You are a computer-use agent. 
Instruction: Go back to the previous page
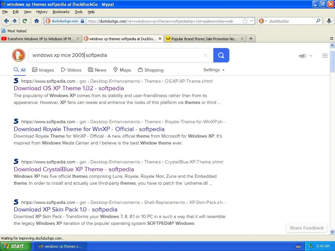click(x=6, y=21)
